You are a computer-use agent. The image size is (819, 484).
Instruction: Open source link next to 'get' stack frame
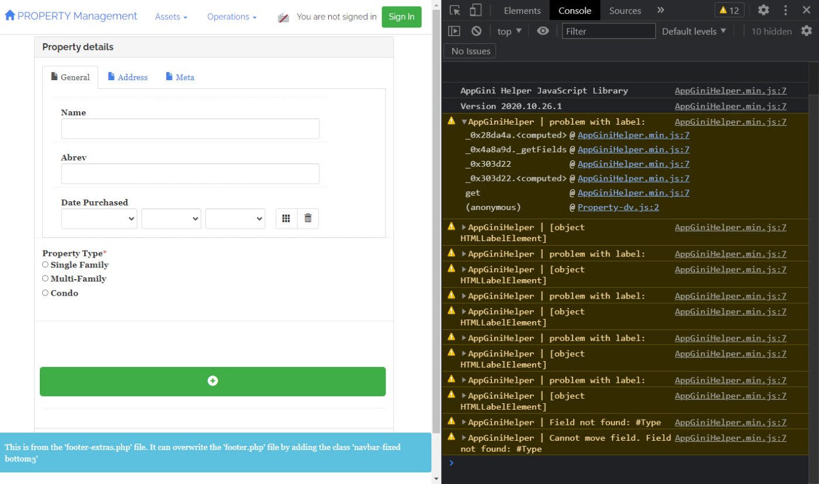[633, 193]
